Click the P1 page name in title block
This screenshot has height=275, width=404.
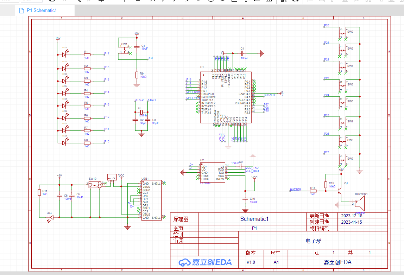[x=254, y=228]
